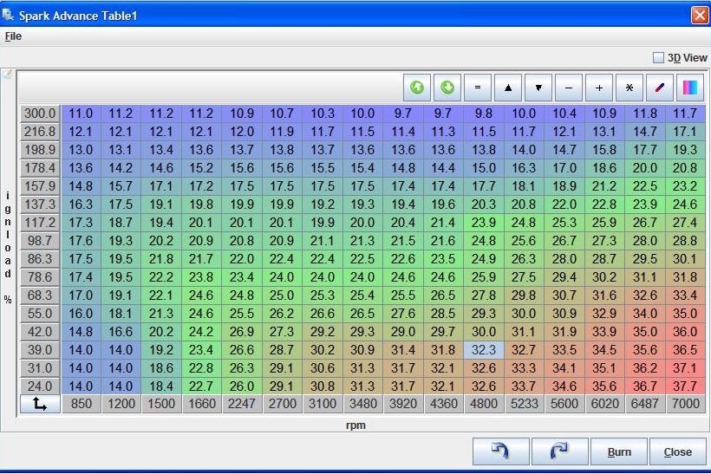711x474 pixels.
Task: Select the 300.0 load row header
Action: (x=40, y=114)
